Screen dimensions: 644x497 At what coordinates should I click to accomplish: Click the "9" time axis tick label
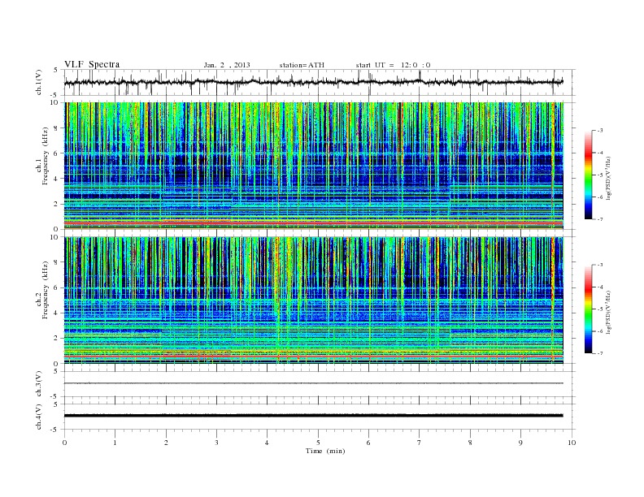click(520, 443)
